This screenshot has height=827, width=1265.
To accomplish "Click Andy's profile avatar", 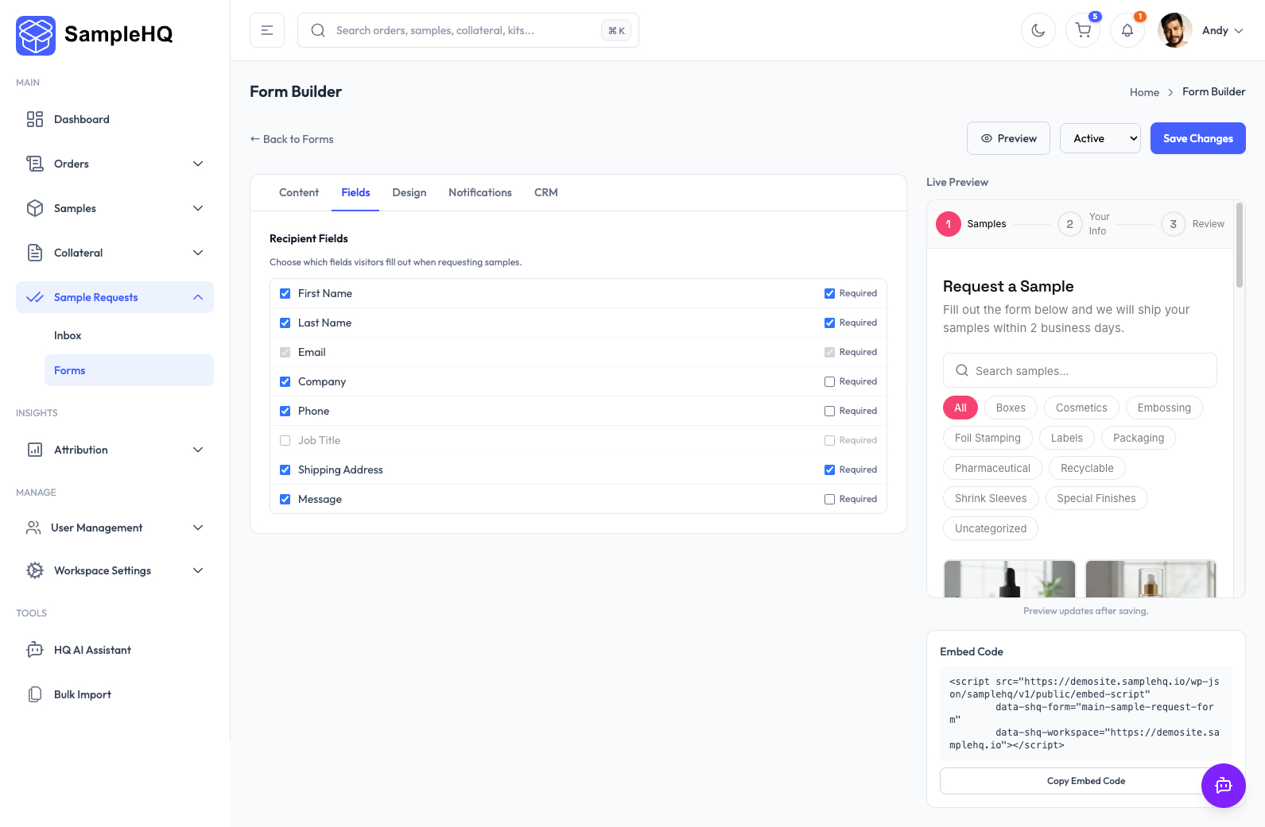I will click(x=1175, y=30).
